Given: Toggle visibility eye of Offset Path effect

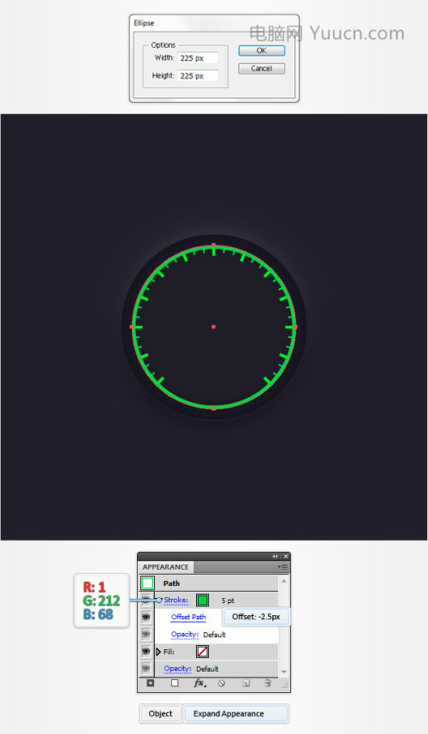Looking at the screenshot, I should [146, 617].
